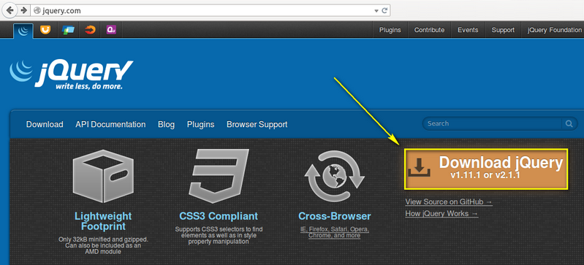Click the CSS3 shield icon
The width and height of the screenshot is (584, 265).
pos(219,176)
